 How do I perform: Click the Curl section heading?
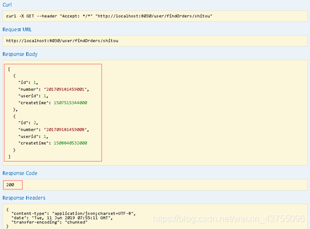[7, 4]
